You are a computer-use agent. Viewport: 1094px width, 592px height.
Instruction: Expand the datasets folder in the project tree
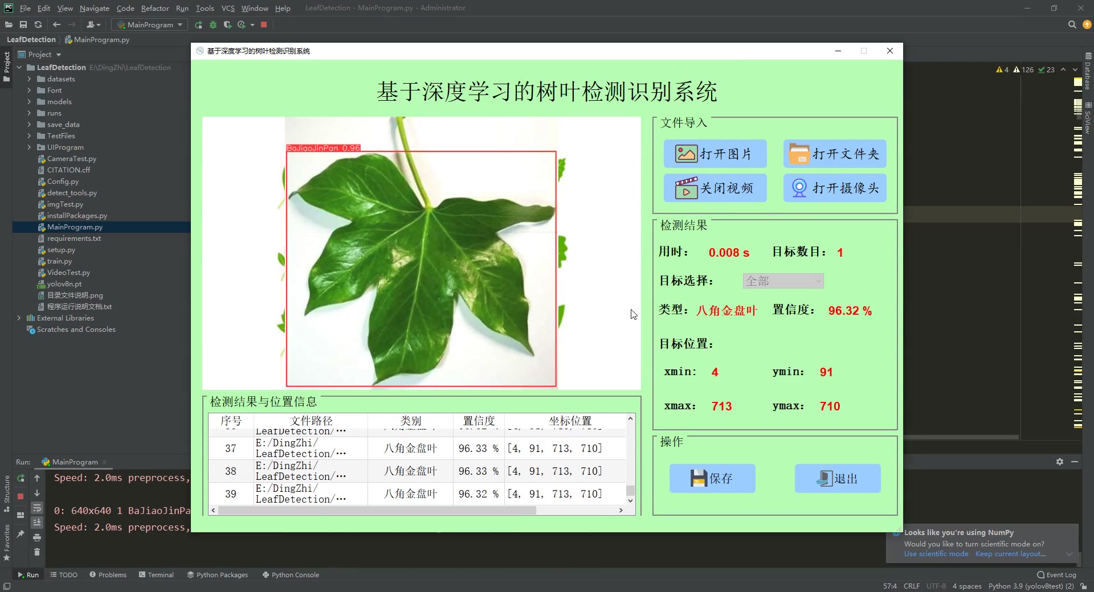29,79
